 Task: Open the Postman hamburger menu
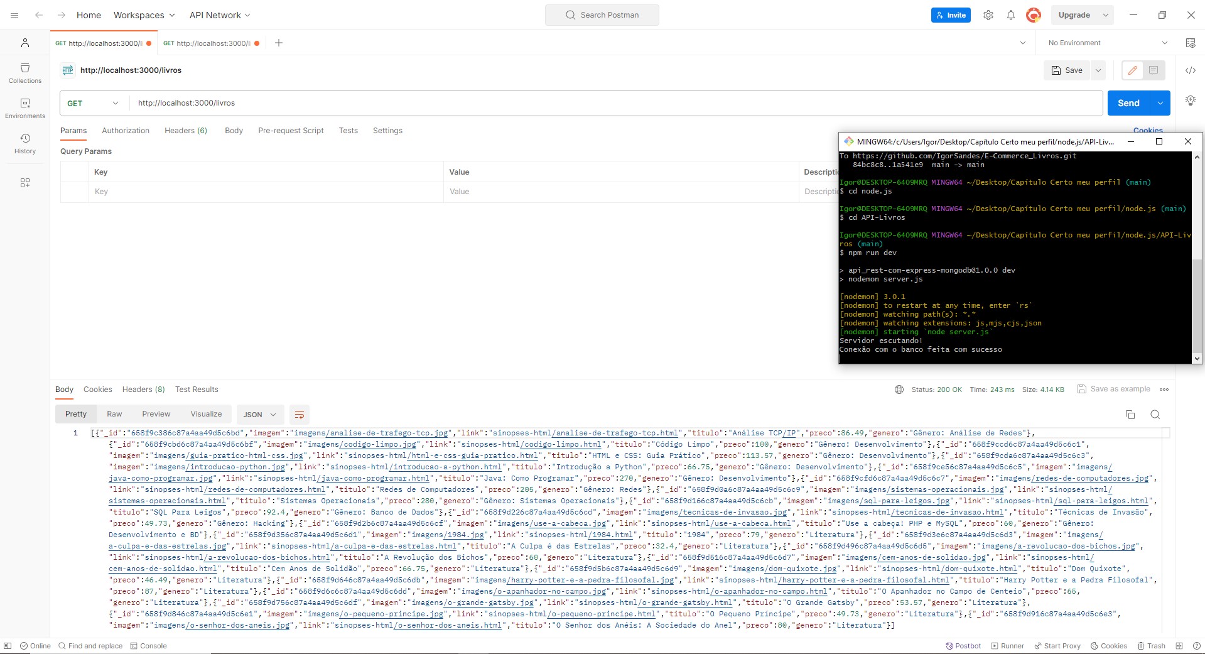tap(14, 15)
